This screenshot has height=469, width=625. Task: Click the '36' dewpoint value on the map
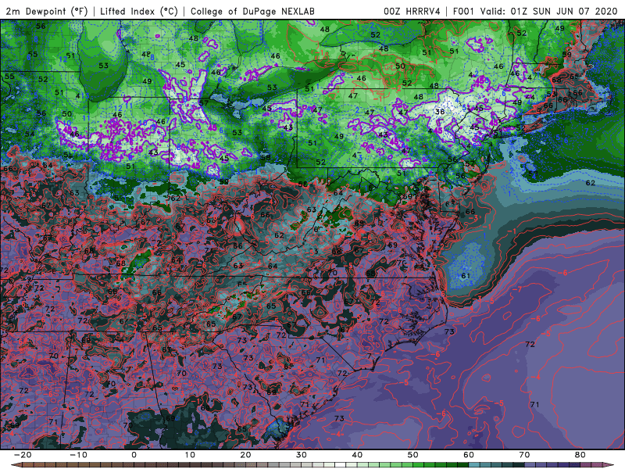[x=440, y=112]
